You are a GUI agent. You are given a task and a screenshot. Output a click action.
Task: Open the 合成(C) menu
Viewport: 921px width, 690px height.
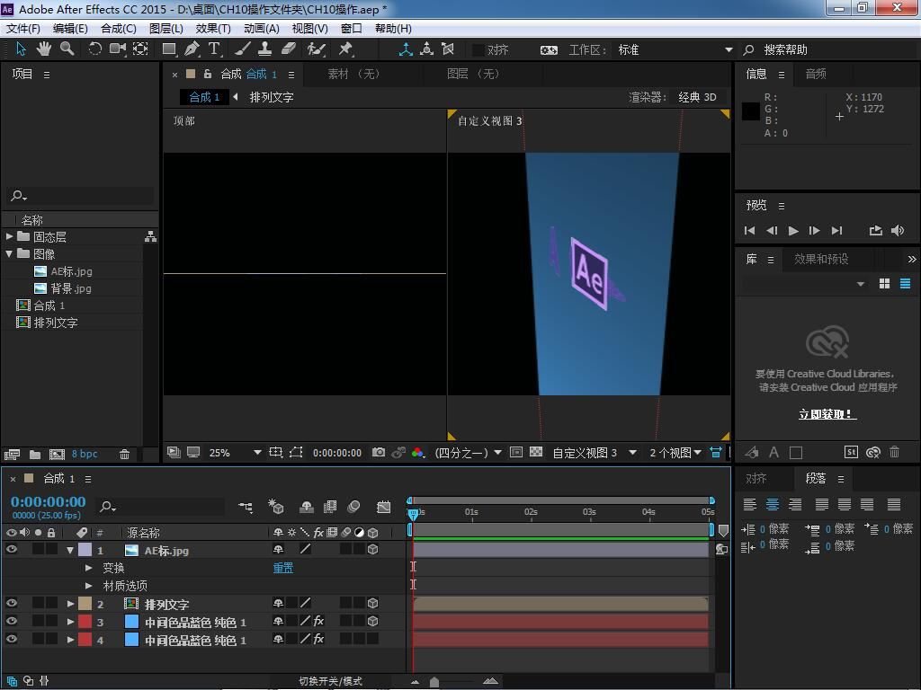[118, 28]
